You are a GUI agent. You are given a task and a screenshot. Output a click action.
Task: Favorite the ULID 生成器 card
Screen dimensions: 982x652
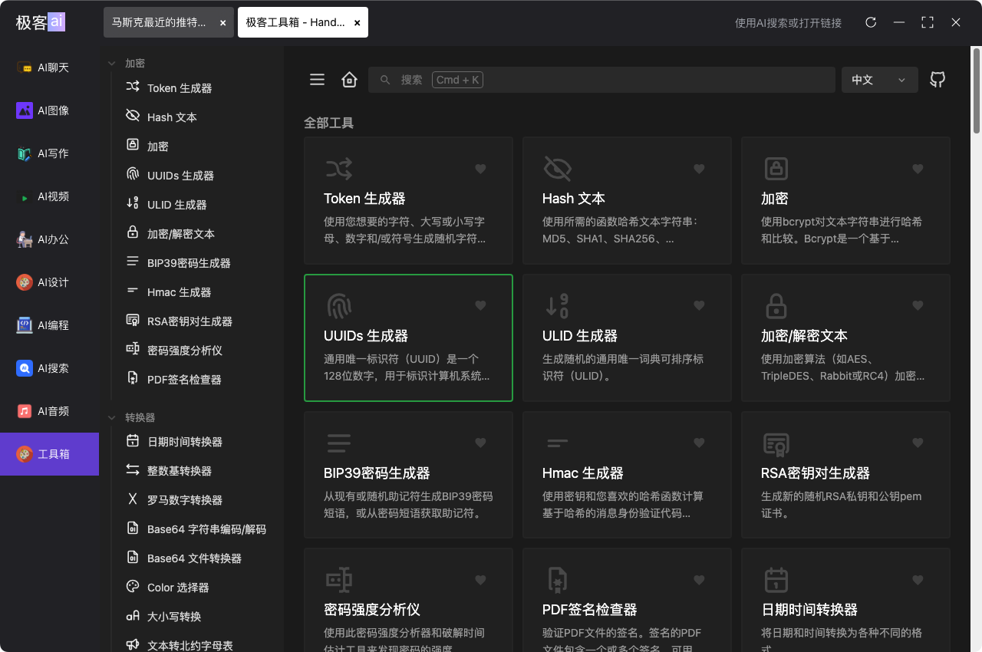(699, 305)
